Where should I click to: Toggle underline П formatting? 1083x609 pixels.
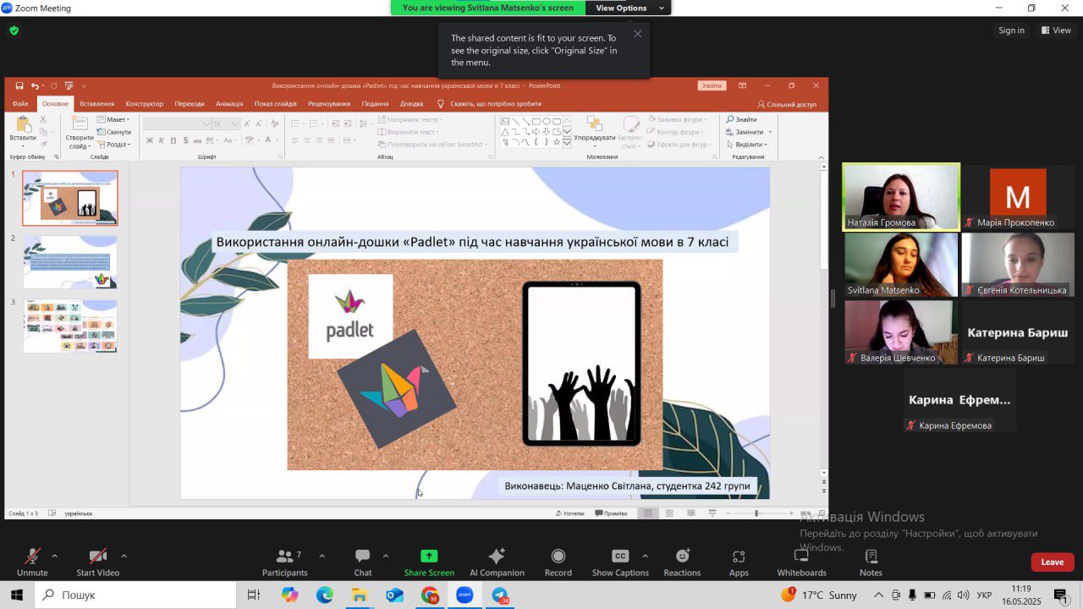173,140
